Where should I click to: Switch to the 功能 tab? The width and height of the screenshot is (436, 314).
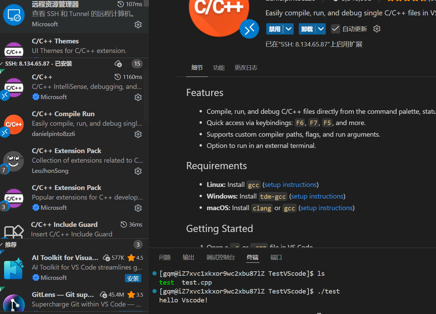(x=219, y=68)
